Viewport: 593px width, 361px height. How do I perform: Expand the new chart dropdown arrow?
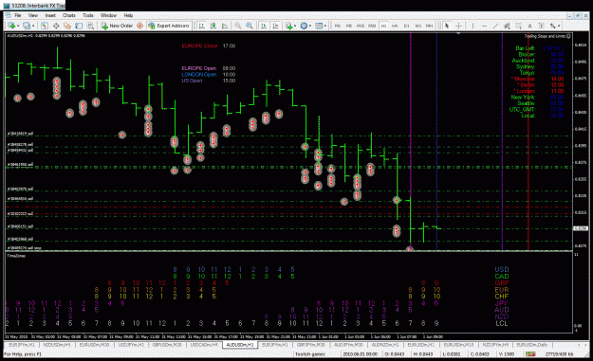pyautogui.click(x=18, y=26)
